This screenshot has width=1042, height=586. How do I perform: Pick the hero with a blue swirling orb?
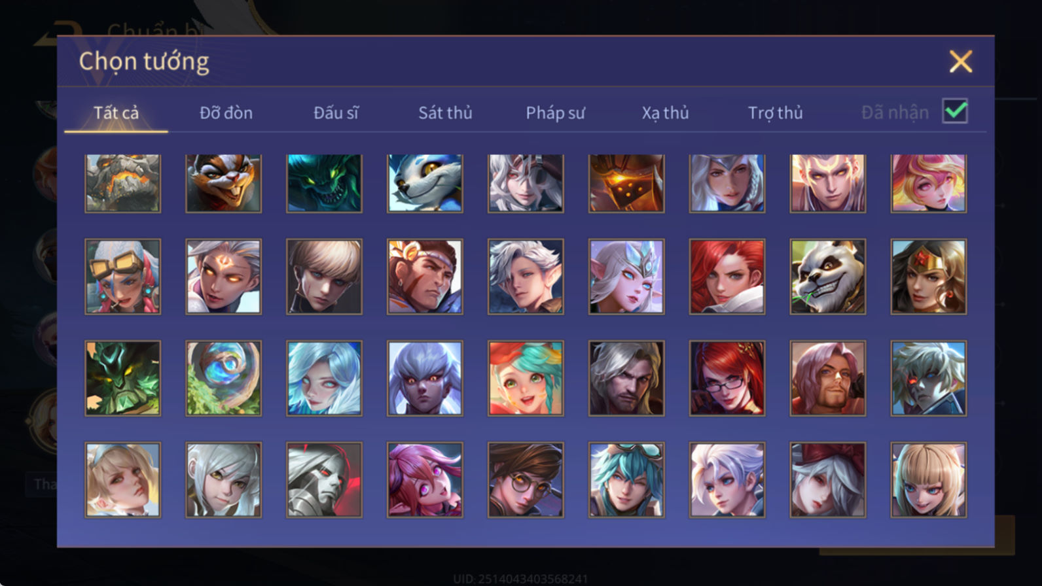(223, 378)
